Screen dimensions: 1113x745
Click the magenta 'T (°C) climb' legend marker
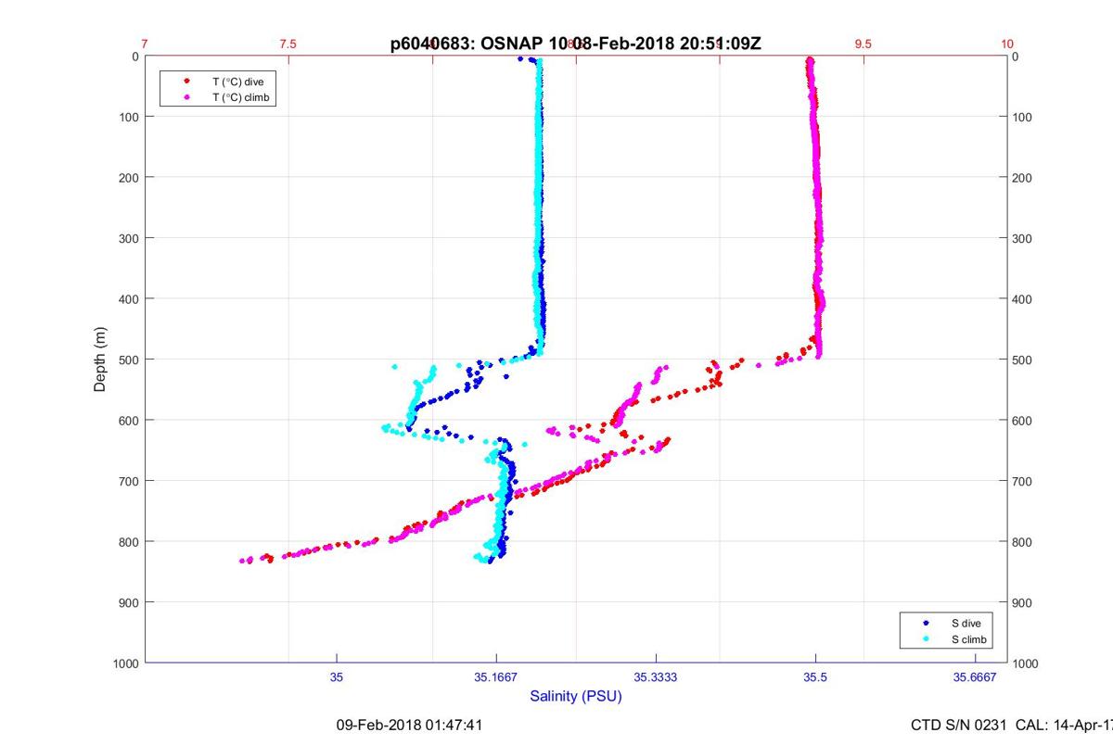pyautogui.click(x=187, y=96)
